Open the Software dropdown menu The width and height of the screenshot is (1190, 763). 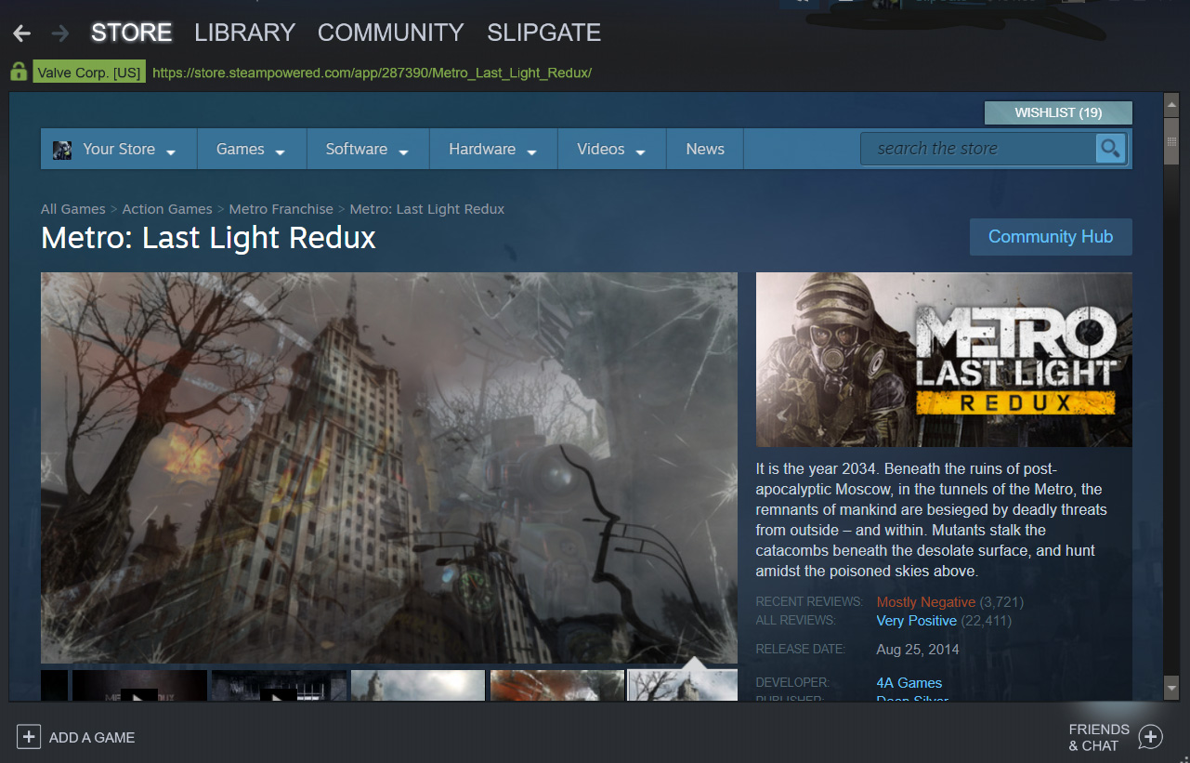coord(367,149)
